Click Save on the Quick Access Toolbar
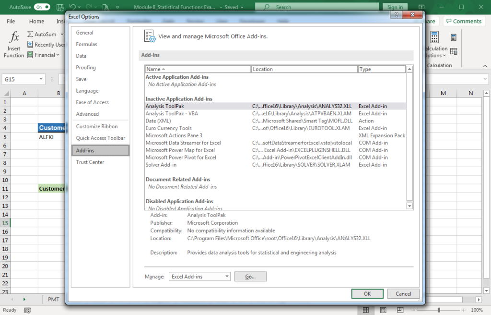The width and height of the screenshot is (491, 315). 59,8
